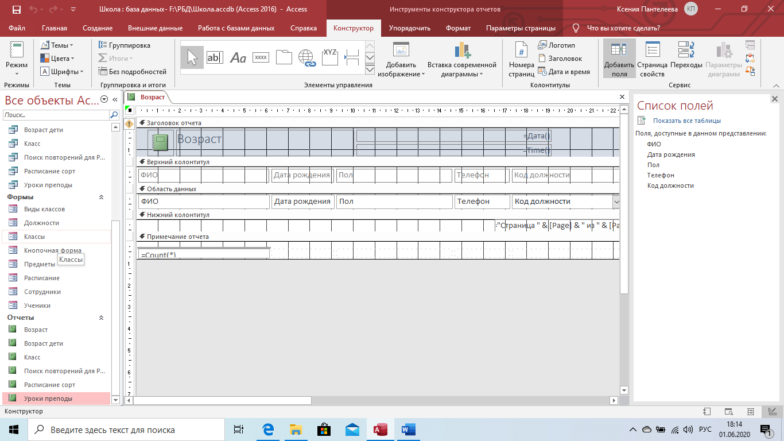Open the Параметры страницы tab
The image size is (784, 441).
(x=521, y=28)
